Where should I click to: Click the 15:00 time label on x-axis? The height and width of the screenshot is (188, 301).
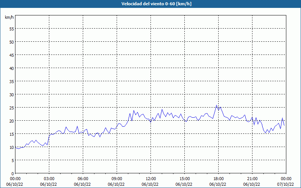[184, 179]
